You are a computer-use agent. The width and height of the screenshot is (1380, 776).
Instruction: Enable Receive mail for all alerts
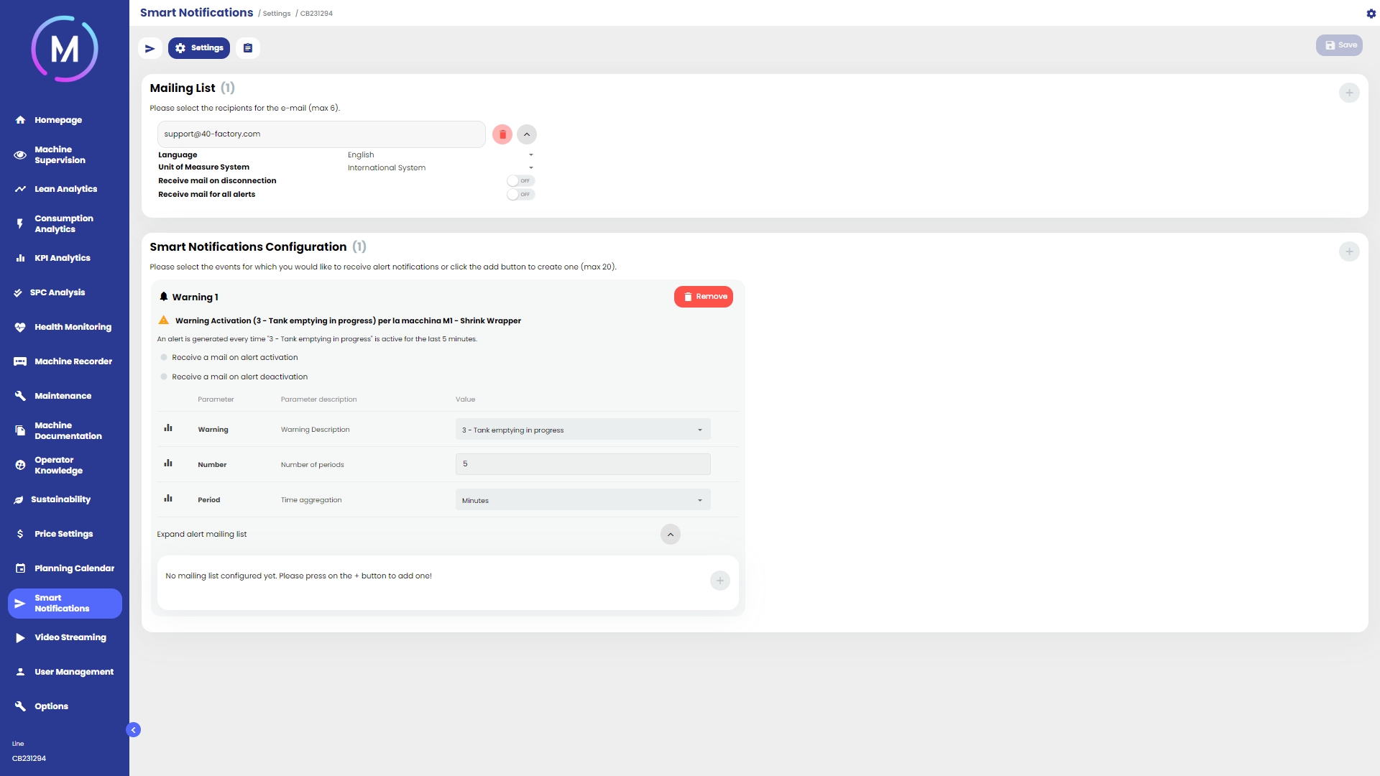coord(520,195)
